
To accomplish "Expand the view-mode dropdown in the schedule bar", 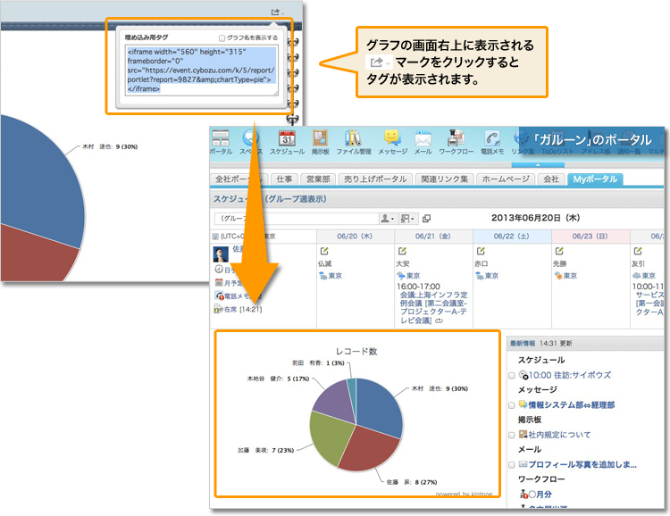I will click(x=408, y=218).
